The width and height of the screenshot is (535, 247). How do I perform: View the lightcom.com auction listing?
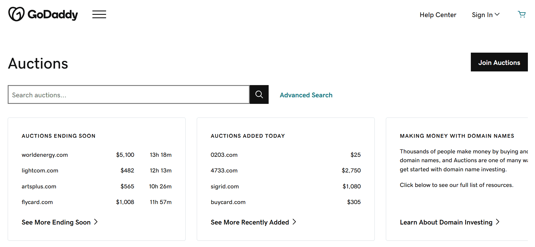point(40,170)
